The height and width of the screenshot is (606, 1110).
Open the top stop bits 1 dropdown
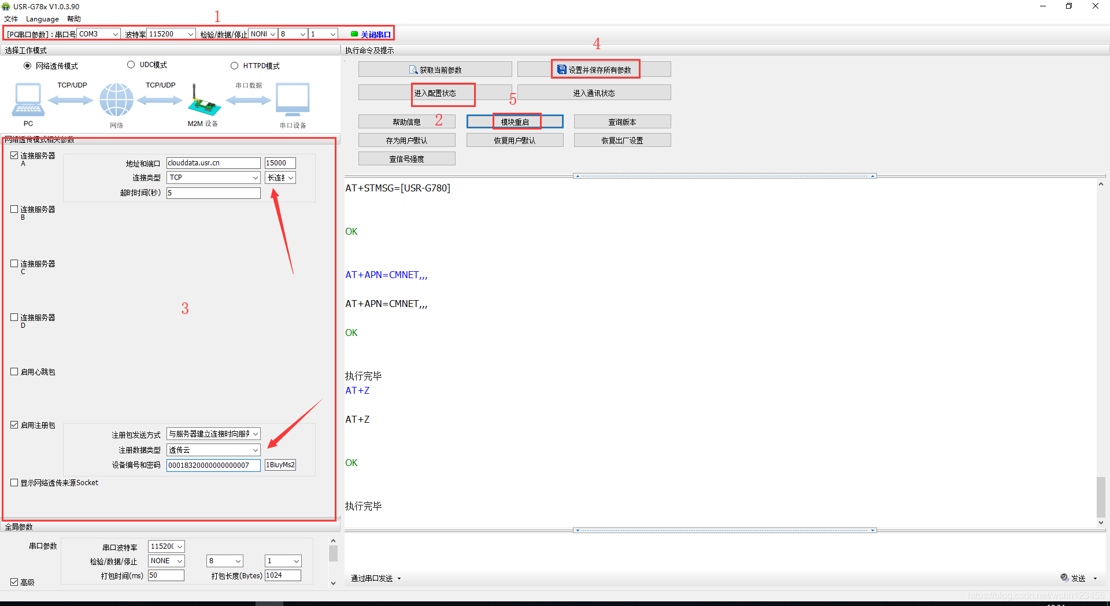coord(323,34)
